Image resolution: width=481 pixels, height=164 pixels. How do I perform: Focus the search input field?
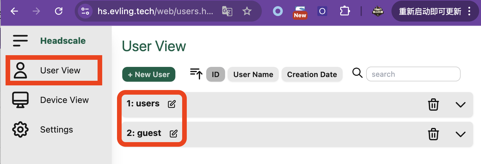point(413,74)
